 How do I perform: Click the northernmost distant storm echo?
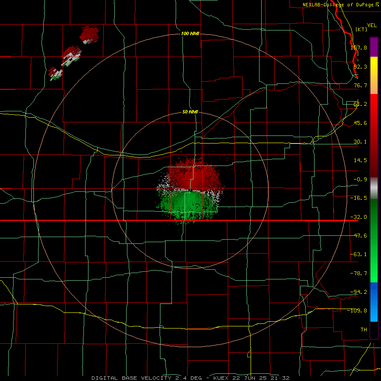point(89,35)
